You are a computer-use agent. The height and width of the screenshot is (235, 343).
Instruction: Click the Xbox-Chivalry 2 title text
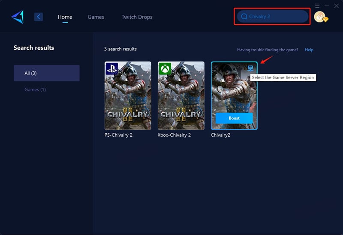174,135
